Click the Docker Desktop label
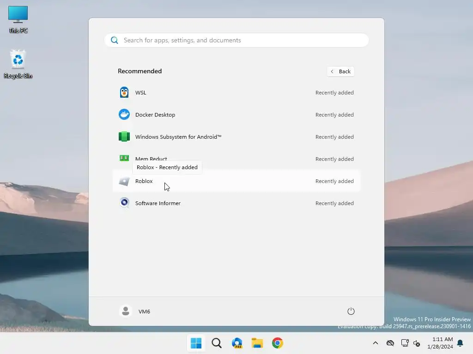This screenshot has width=473, height=354. pos(155,115)
